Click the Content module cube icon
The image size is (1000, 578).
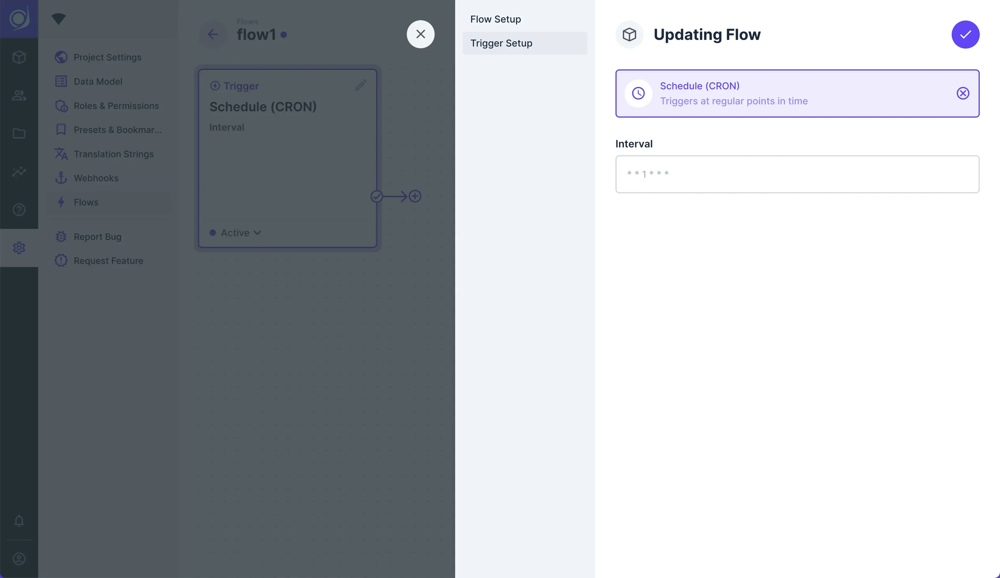coord(19,57)
